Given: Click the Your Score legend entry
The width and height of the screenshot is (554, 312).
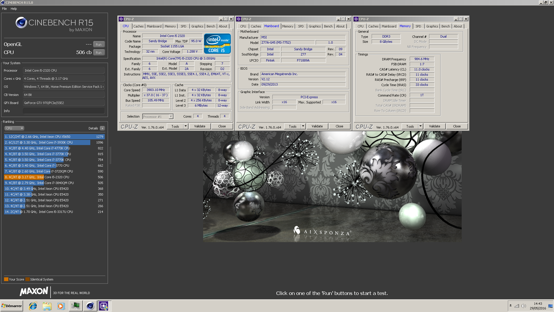Looking at the screenshot, I should click(x=14, y=279).
